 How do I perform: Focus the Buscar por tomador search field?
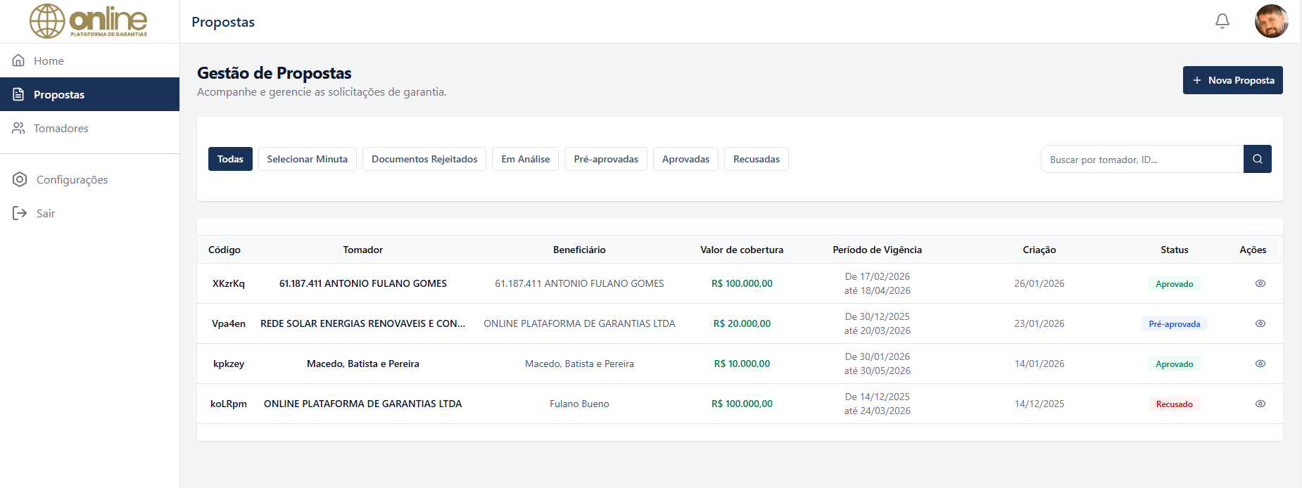tap(1142, 160)
